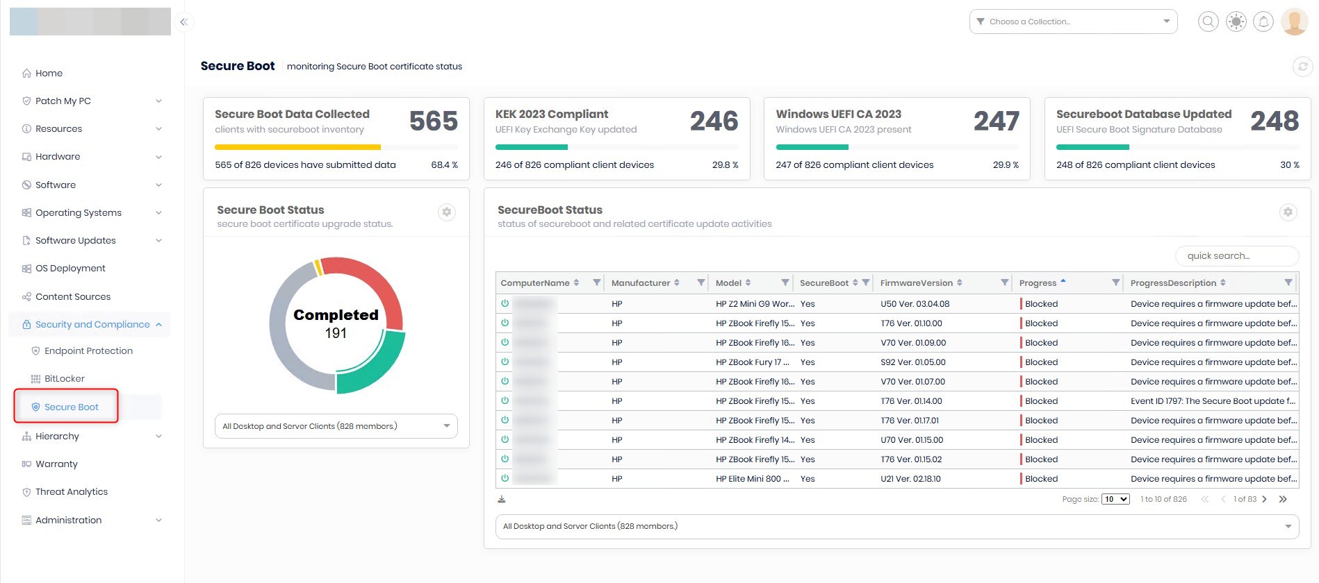Open the Choose a Collection dropdown
The height and width of the screenshot is (583, 1319).
(1073, 22)
